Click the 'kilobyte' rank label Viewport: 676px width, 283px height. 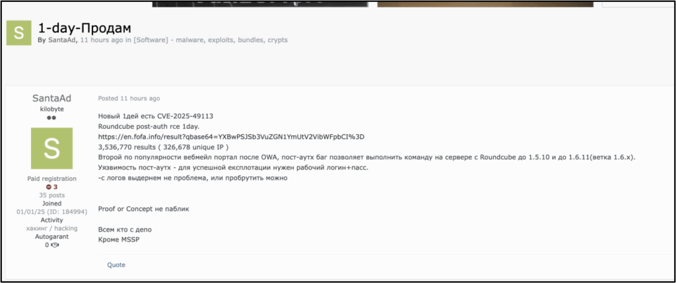click(x=51, y=109)
